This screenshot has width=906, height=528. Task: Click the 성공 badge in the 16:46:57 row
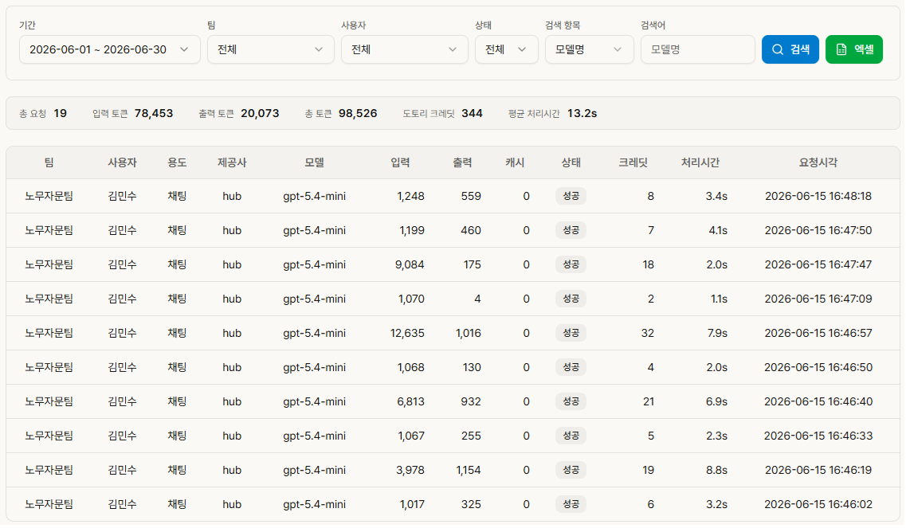coord(571,334)
